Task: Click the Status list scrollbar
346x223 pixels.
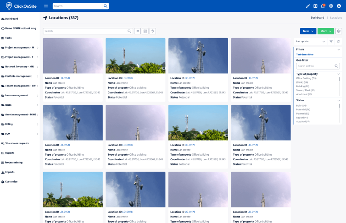Action: pyautogui.click(x=339, y=106)
